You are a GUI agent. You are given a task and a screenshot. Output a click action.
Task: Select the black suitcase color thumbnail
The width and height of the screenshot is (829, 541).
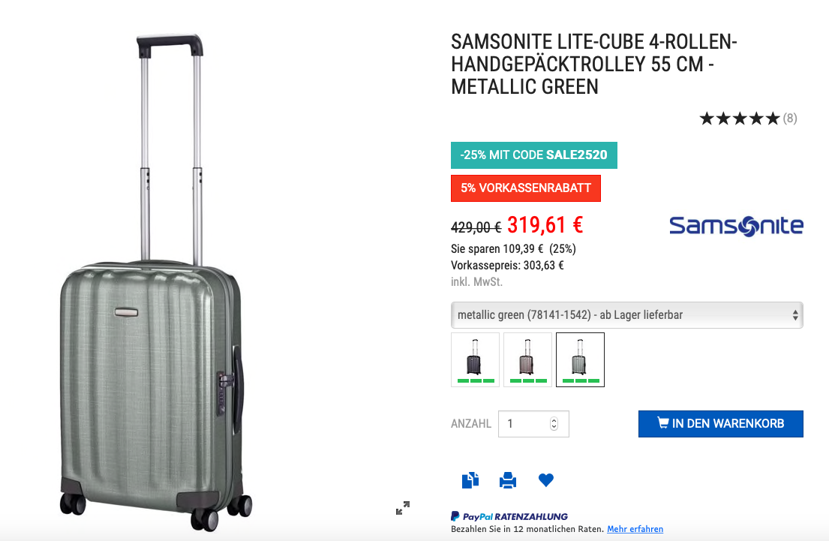tap(475, 359)
